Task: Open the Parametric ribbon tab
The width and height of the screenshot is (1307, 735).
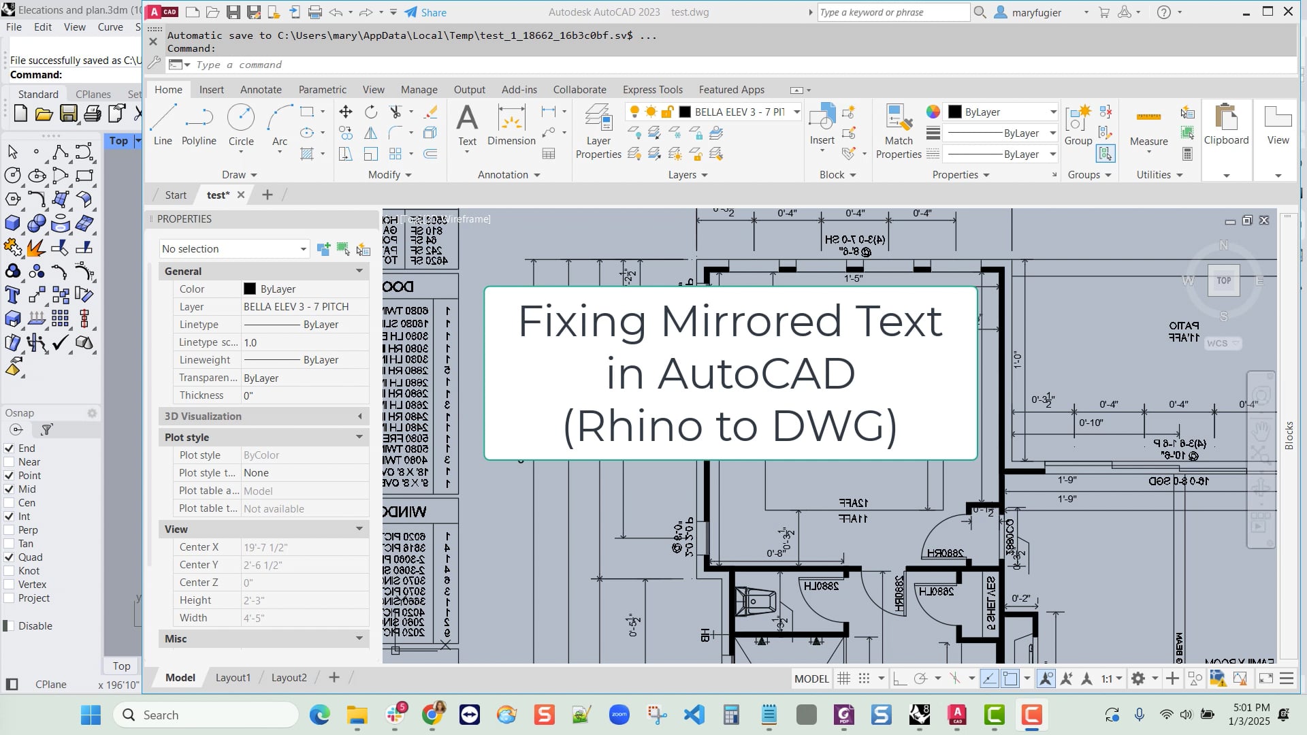Action: coord(322,90)
